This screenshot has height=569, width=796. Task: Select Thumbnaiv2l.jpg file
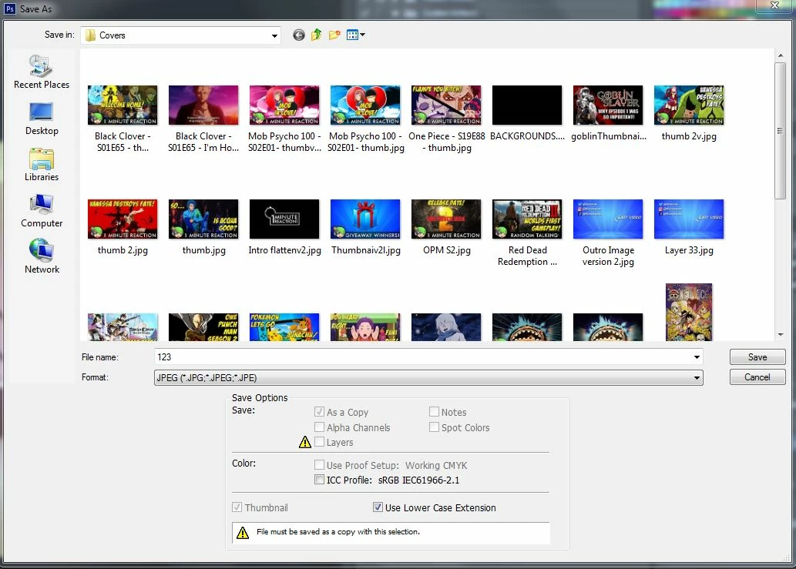(x=365, y=227)
